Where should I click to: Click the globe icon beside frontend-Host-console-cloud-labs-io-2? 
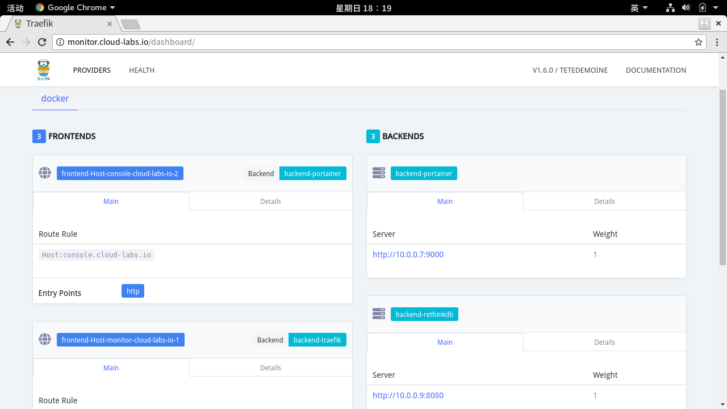tap(45, 173)
